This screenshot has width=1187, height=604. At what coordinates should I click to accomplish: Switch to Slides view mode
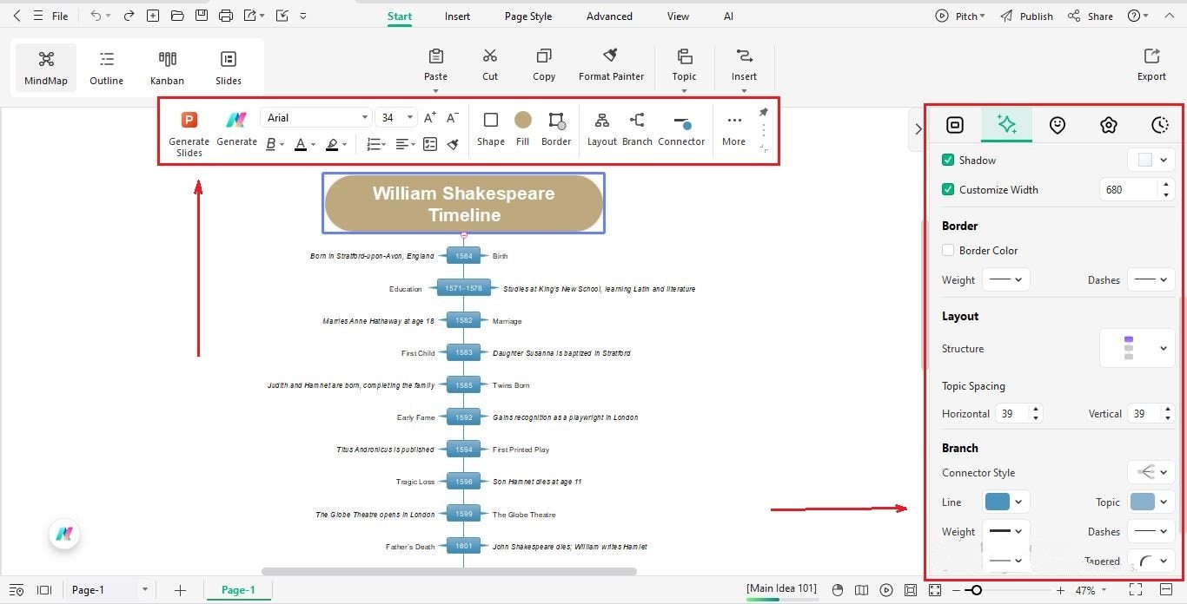click(x=229, y=68)
